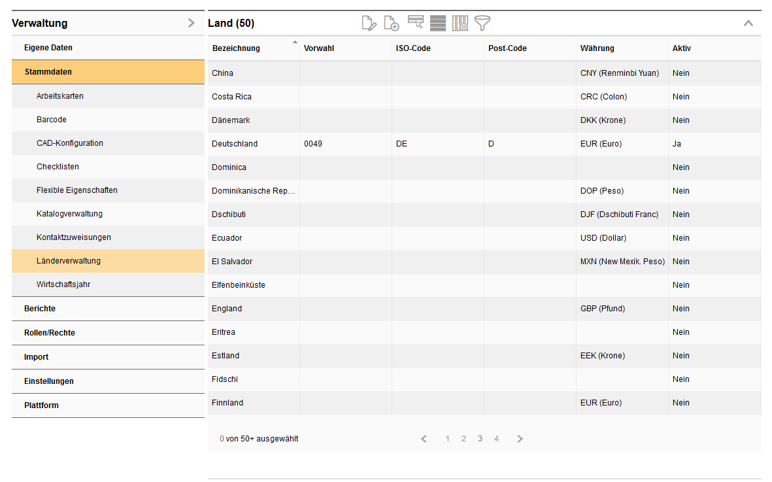Go to previous page arrow

(424, 439)
